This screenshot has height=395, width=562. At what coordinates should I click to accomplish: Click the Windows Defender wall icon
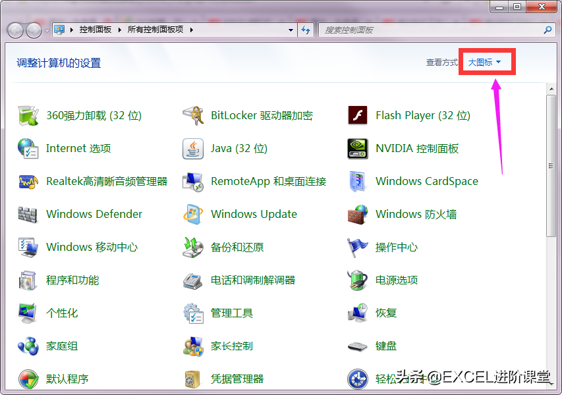tap(28, 214)
